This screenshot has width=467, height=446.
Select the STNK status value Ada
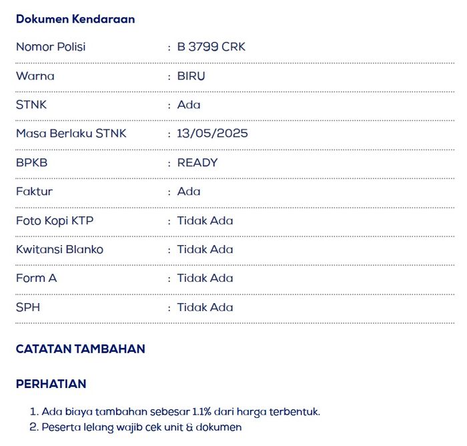pyautogui.click(x=189, y=104)
